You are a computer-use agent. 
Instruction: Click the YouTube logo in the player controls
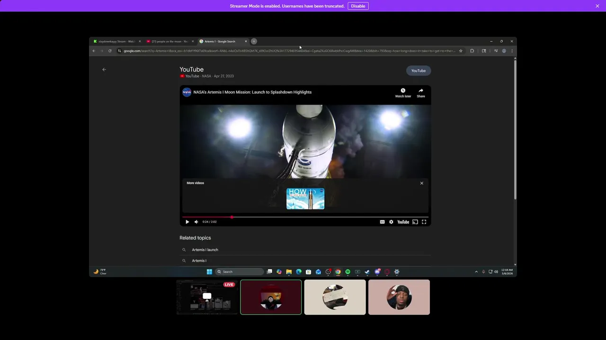[x=403, y=222]
